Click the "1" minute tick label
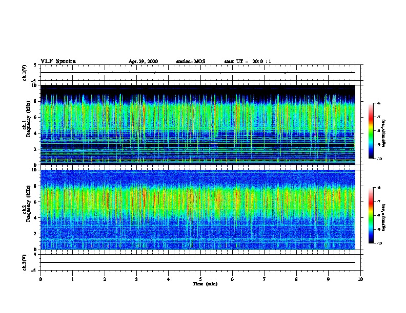The image size is (406, 313). [x=72, y=279]
